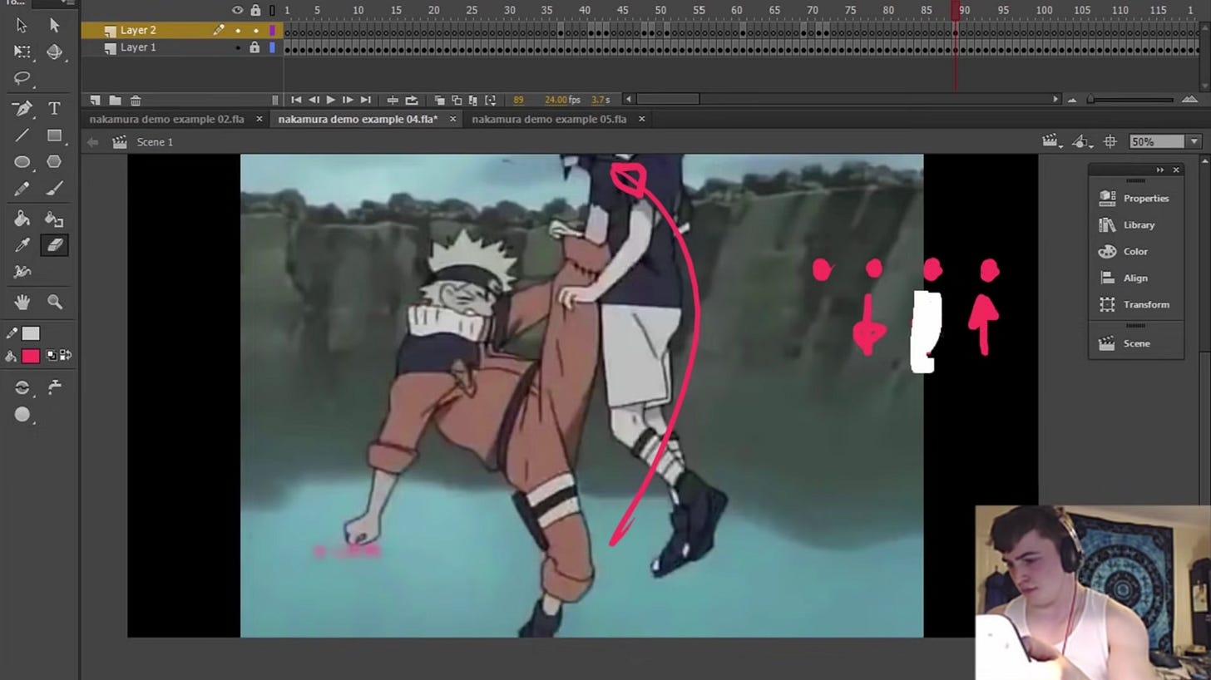Toggle the eraser Faucet option
1211x680 pixels.
[54, 387]
